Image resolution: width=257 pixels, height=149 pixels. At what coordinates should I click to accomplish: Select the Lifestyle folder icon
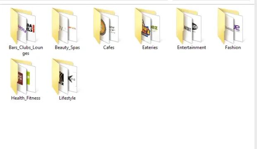click(65, 77)
